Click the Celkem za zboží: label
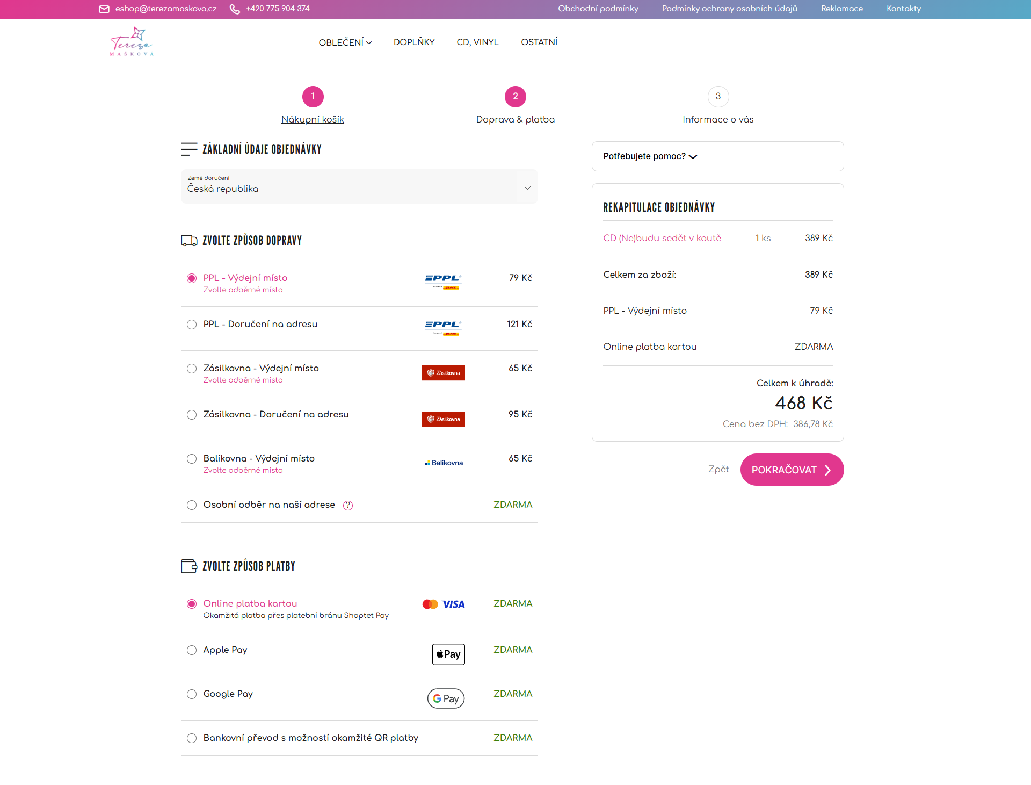 (640, 275)
